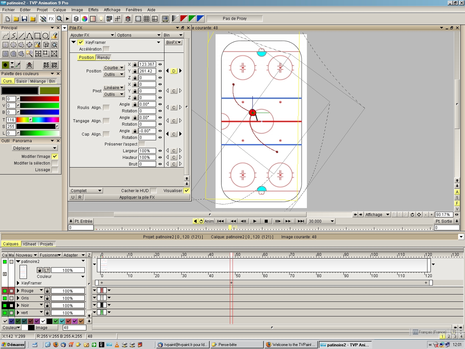Open the Calque menu
The width and height of the screenshot is (465, 349).
click(x=59, y=10)
